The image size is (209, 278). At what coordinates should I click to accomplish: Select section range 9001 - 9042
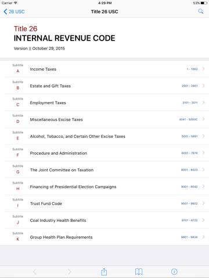point(189,186)
